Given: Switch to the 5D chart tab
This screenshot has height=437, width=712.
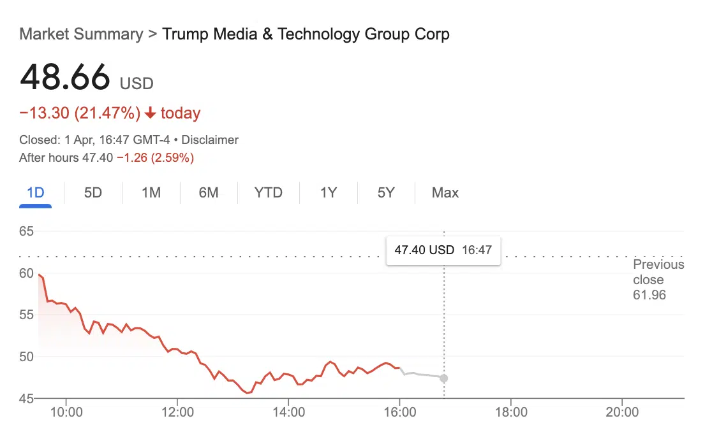Looking at the screenshot, I should 93,193.
